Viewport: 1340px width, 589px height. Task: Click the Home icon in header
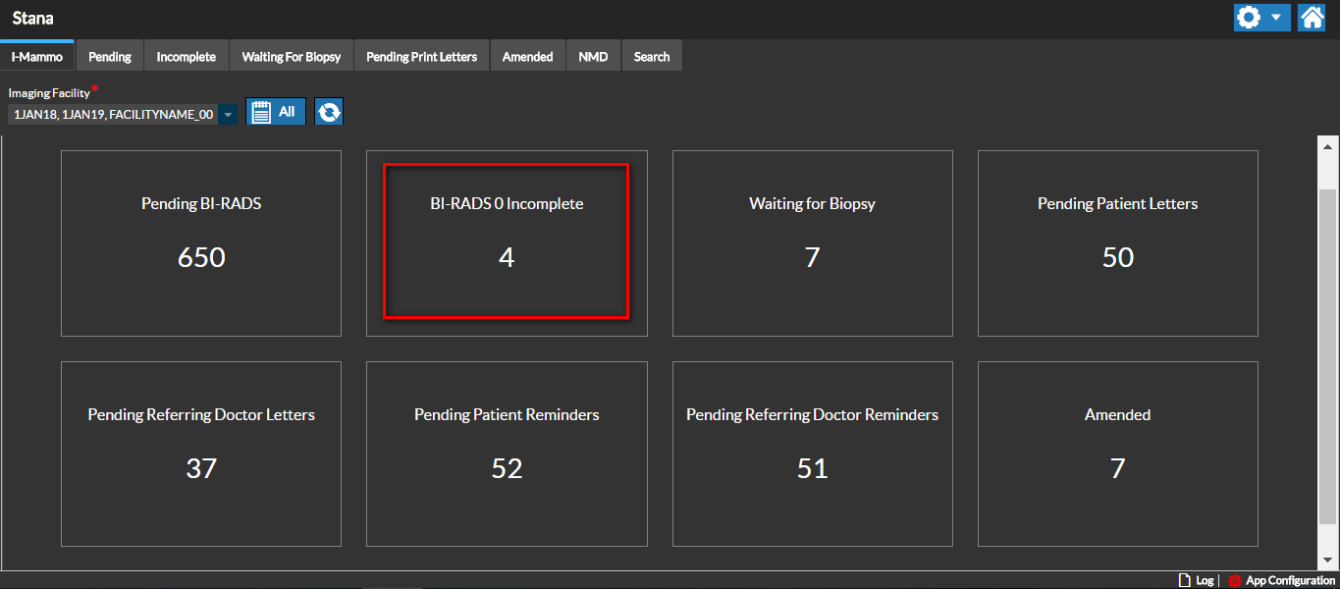point(1312,18)
